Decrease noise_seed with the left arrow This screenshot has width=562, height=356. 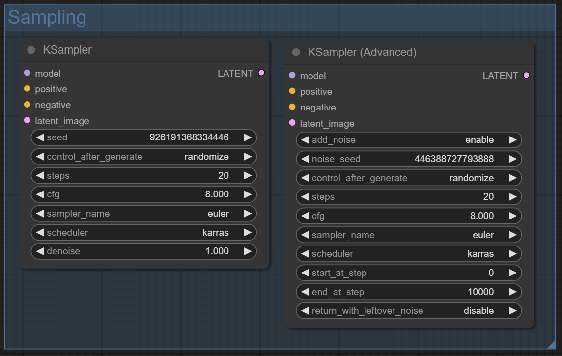pyautogui.click(x=305, y=159)
